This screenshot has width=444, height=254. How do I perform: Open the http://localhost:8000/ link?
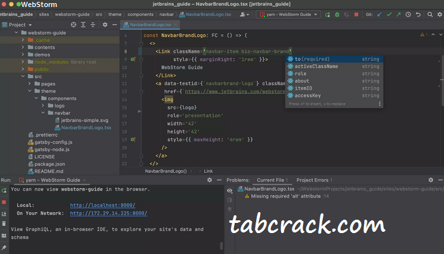(103, 205)
